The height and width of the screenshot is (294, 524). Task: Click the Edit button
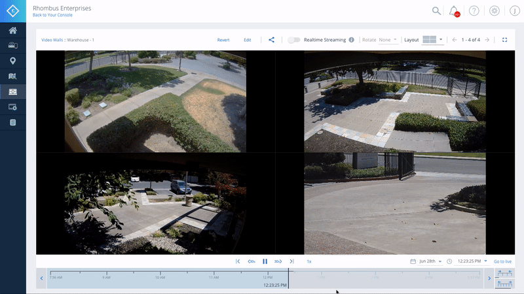[248, 40]
